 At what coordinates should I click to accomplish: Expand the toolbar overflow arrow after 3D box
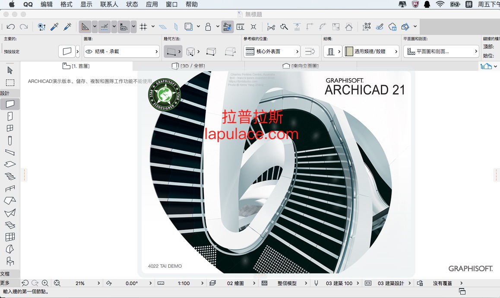[415, 26]
